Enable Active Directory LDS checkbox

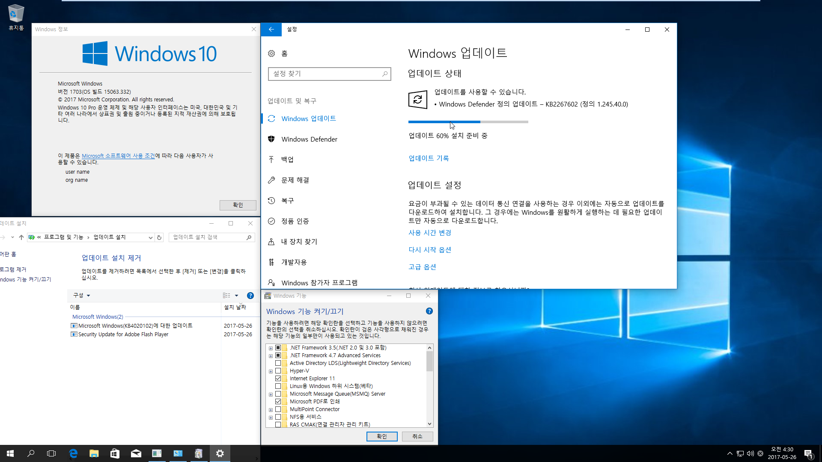pyautogui.click(x=278, y=363)
